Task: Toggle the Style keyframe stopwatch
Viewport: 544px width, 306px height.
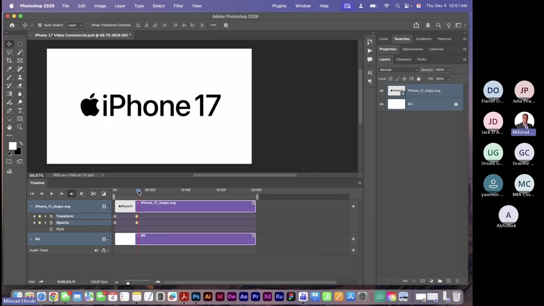Action: 51,229
